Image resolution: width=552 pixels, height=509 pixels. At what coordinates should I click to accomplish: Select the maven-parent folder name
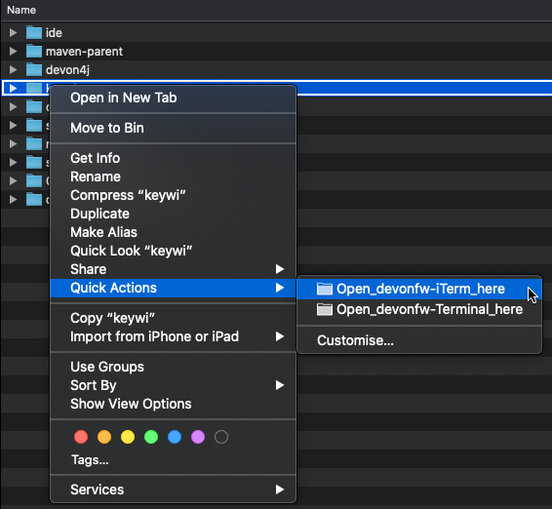tap(84, 52)
